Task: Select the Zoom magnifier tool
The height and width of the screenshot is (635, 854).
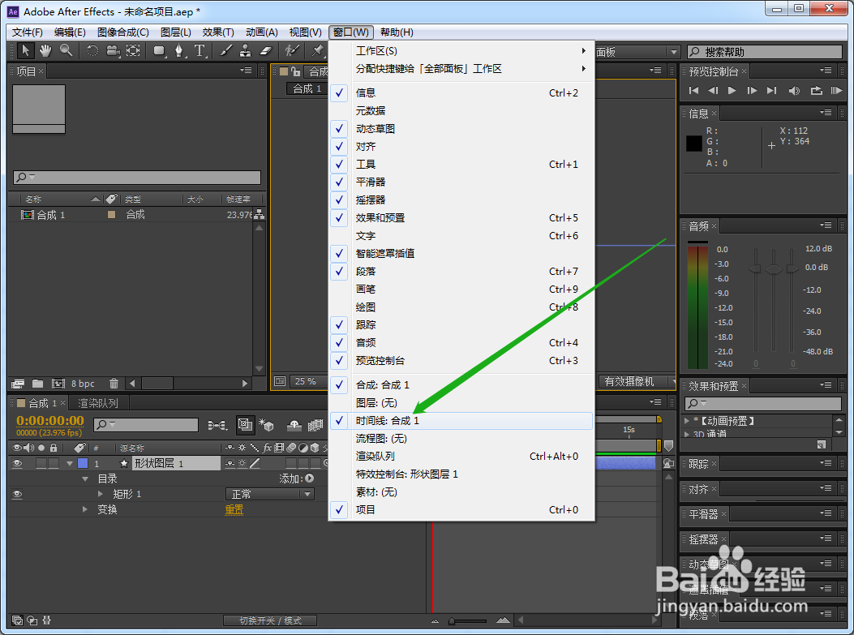Action: (66, 51)
